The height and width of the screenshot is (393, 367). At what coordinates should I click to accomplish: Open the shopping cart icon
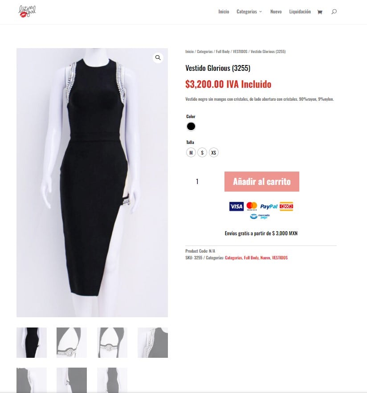click(320, 12)
